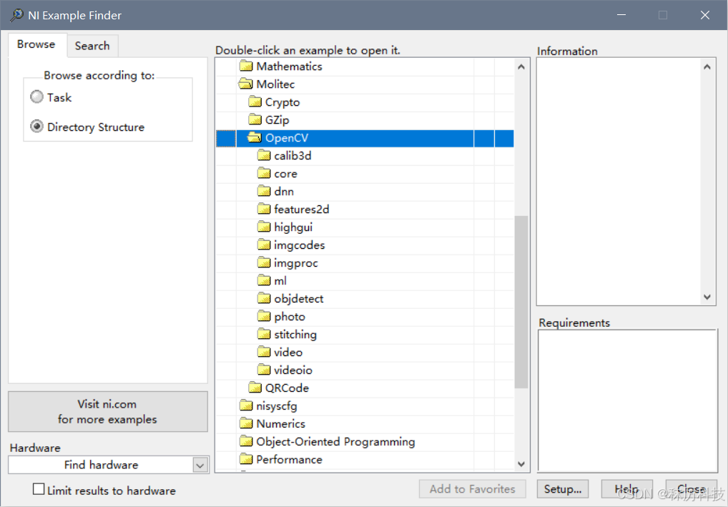
Task: Click the dnn folder icon
Action: [264, 191]
